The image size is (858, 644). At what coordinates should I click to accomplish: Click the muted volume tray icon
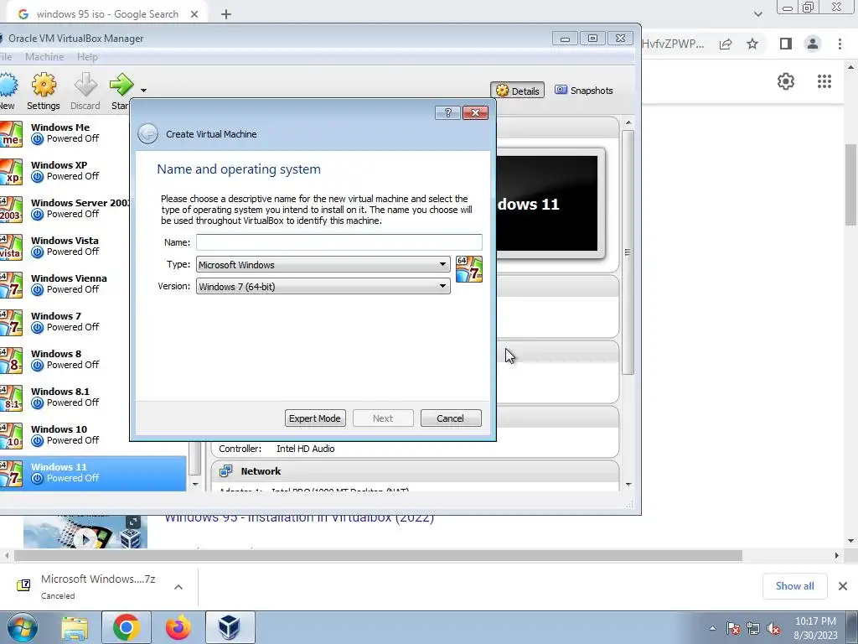tap(773, 629)
